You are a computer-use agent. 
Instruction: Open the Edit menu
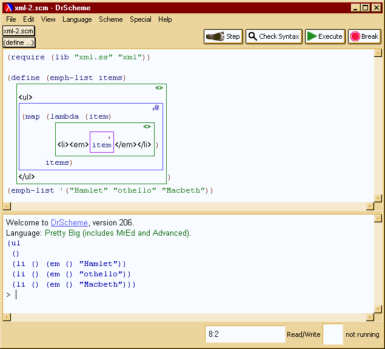coord(28,19)
